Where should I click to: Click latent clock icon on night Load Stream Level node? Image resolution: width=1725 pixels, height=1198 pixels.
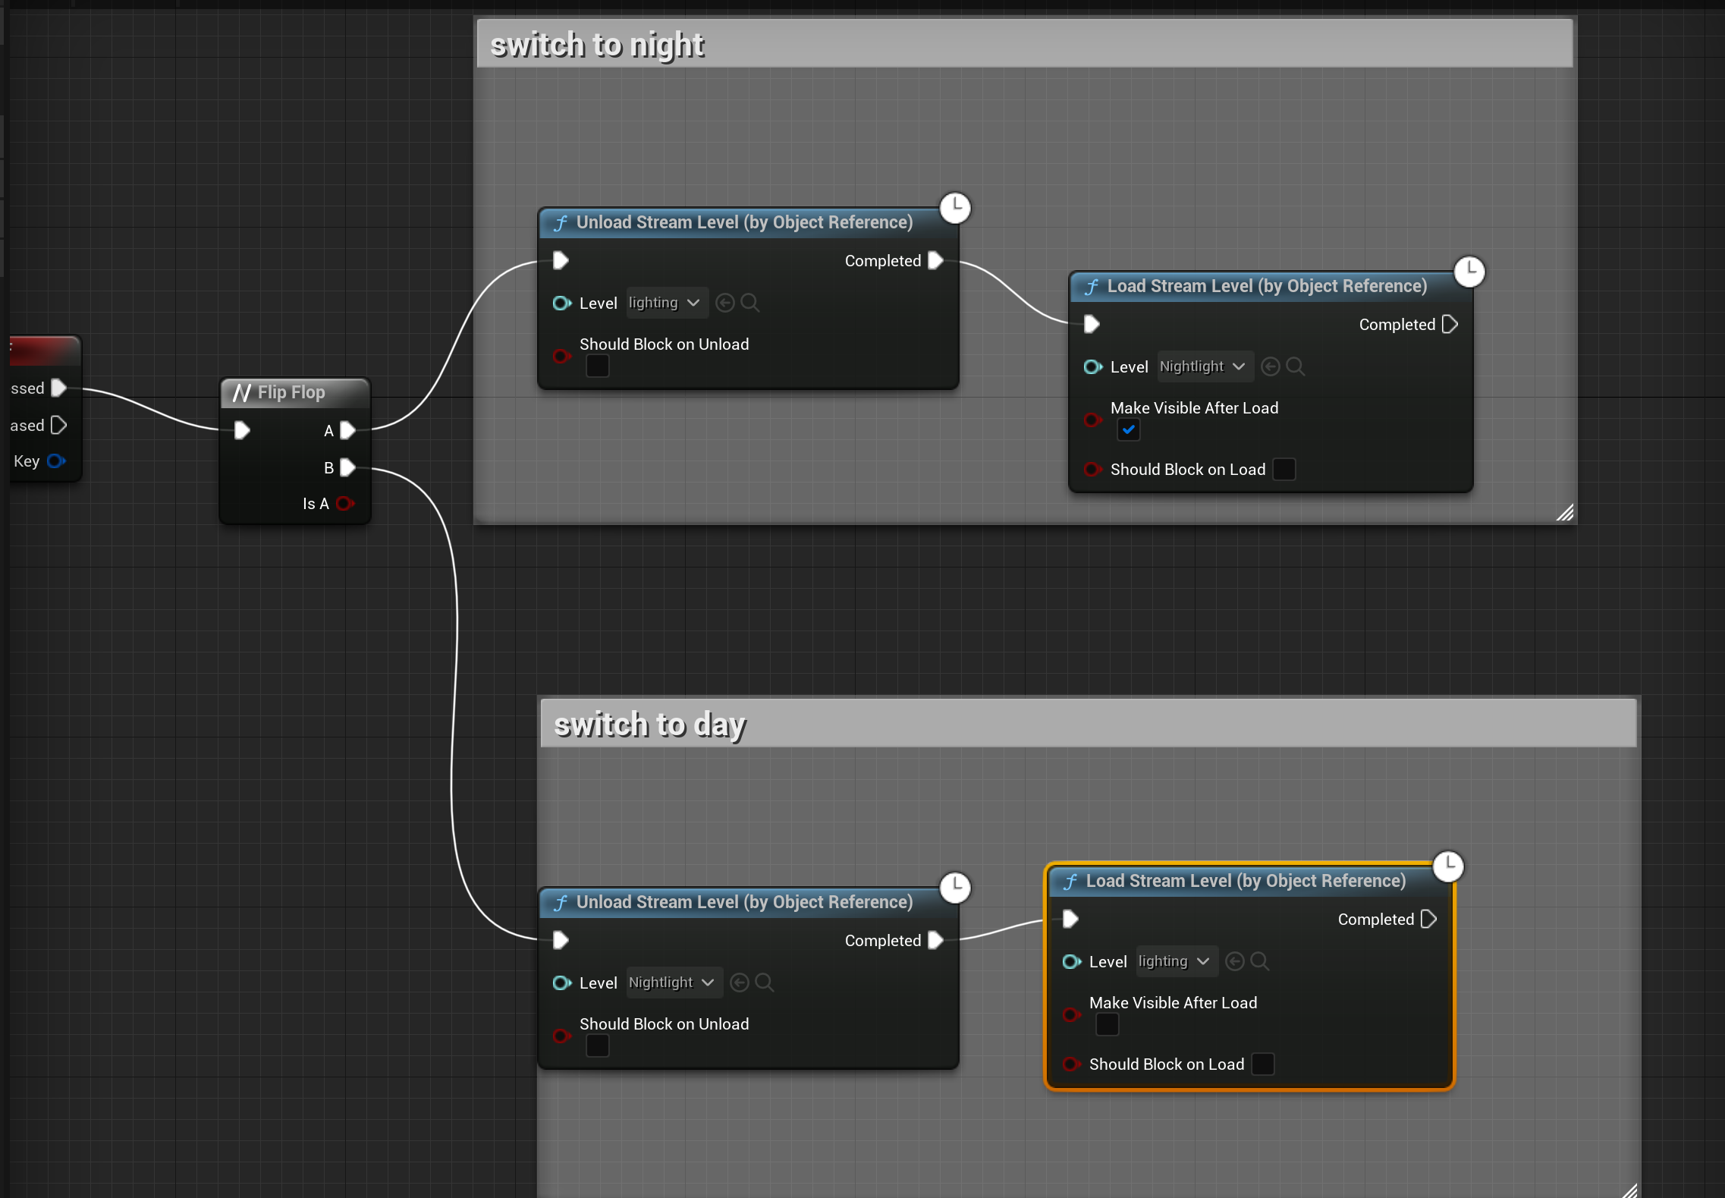pos(1469,271)
